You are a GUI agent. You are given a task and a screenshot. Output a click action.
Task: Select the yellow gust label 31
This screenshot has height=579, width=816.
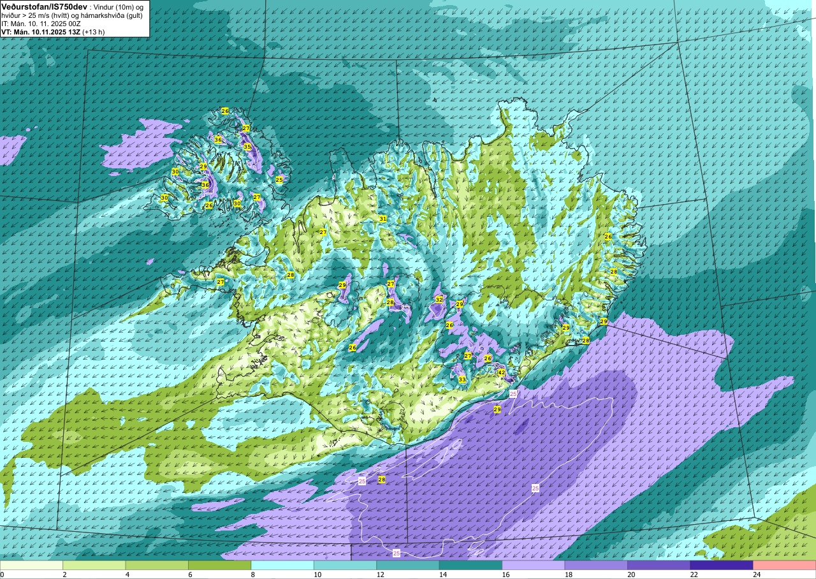tap(383, 219)
